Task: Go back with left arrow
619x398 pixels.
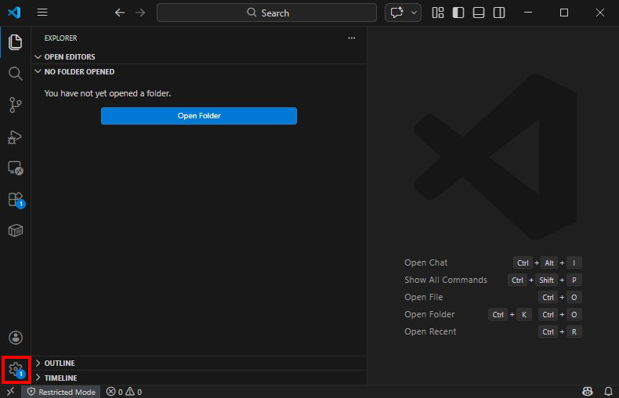Action: 120,13
